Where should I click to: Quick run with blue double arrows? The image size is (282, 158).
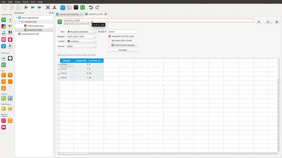coord(39,7)
